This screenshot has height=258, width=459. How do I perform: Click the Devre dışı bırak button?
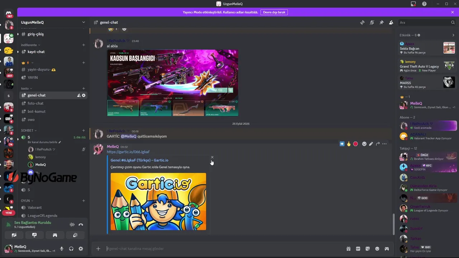tap(274, 12)
